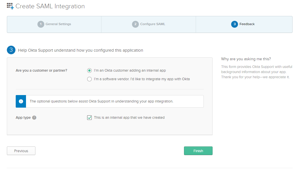
Task: Go to the Configure SAML step
Action: coord(149,24)
